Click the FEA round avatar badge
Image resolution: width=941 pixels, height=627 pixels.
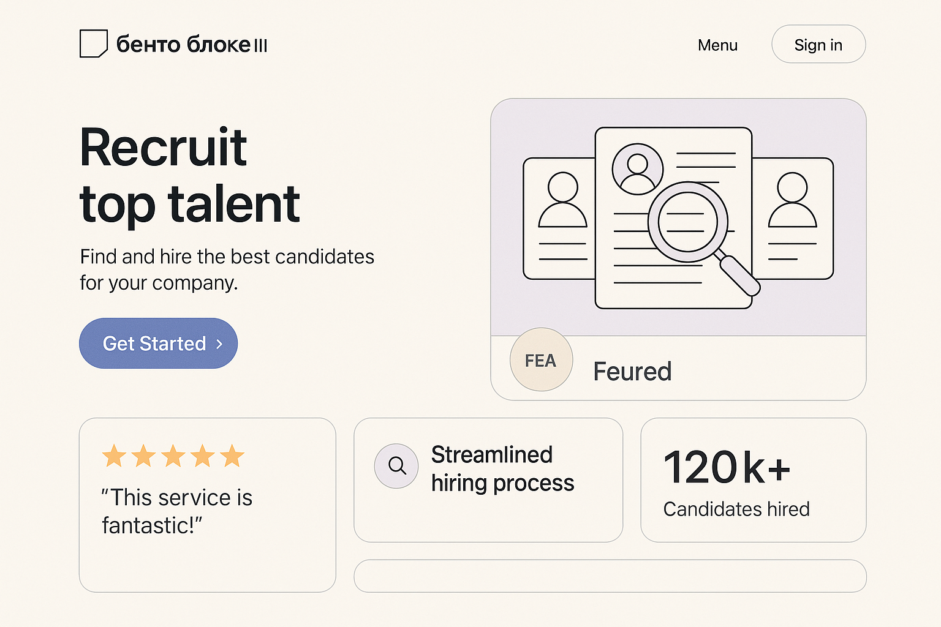[541, 360]
